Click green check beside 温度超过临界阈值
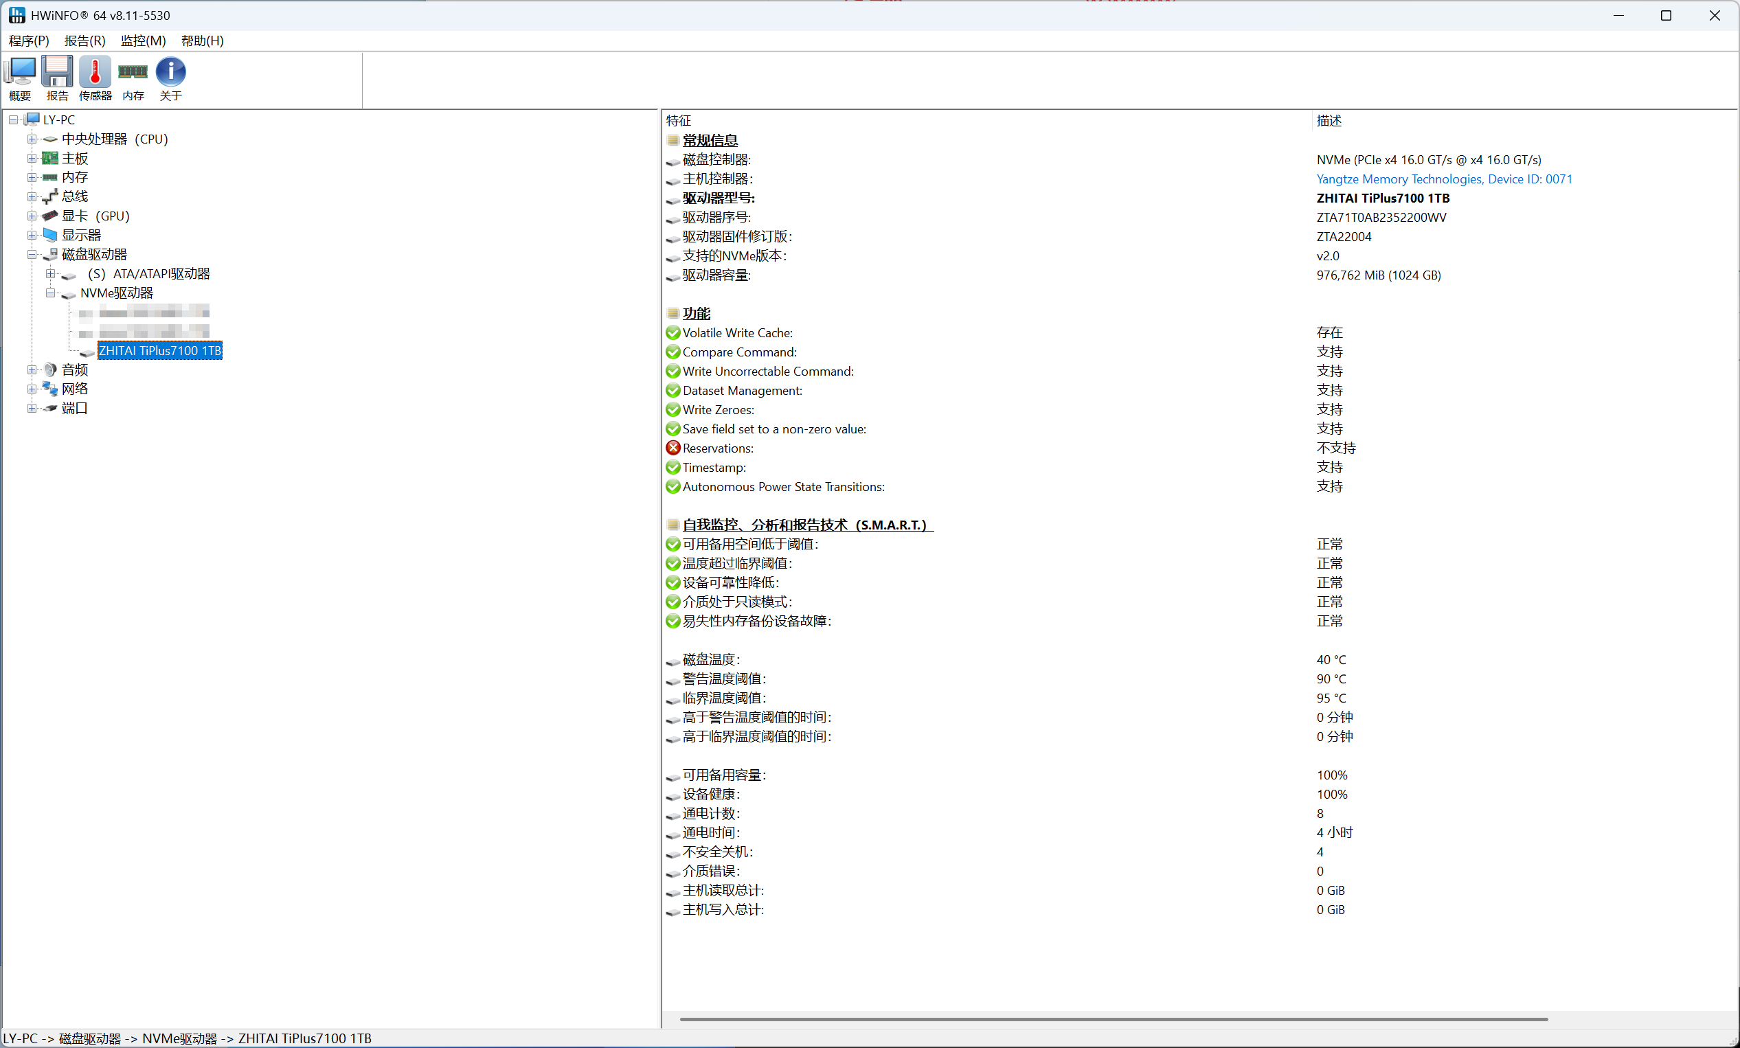1740x1048 pixels. (673, 563)
